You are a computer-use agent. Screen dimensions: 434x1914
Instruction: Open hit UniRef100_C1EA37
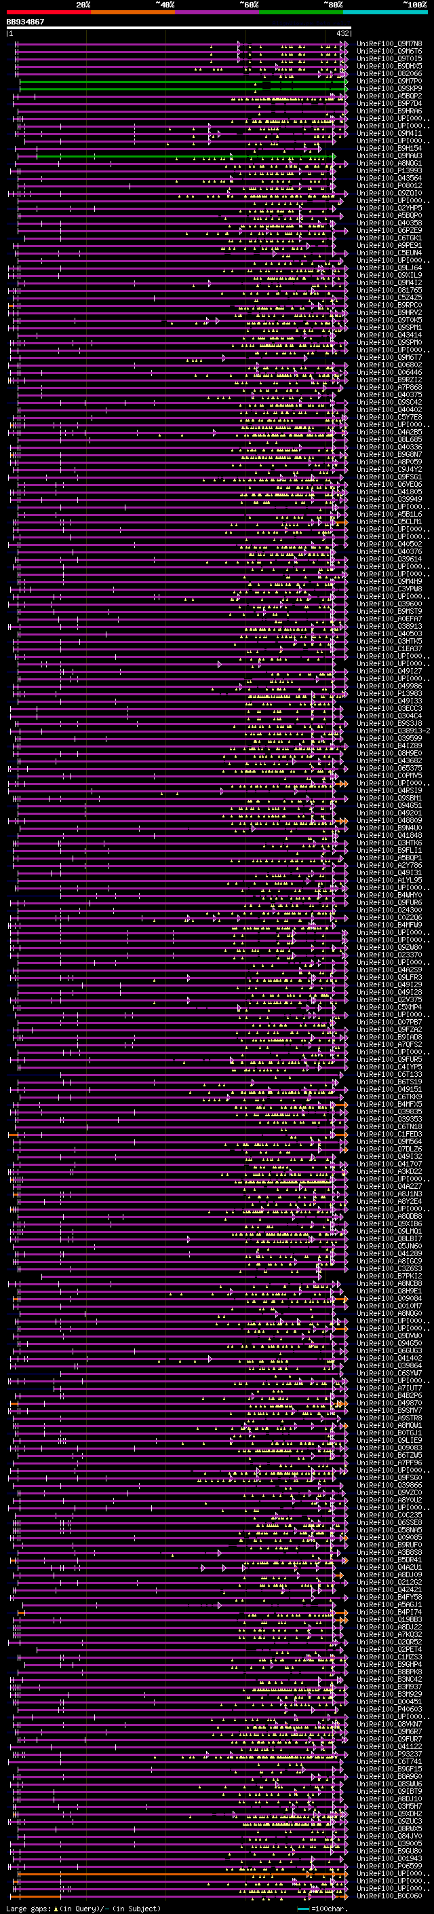[389, 648]
